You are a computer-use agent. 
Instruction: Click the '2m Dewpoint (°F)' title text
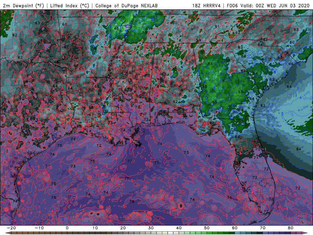coord(23,5)
